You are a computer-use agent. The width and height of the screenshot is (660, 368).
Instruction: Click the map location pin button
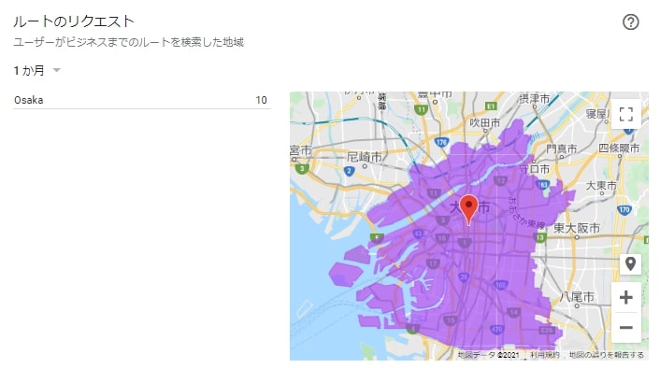[630, 264]
